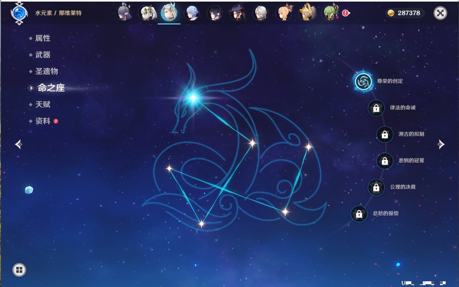Viewport: 459px width, 287px height.
Task: Open the locked 忿怒的报偿 constellation node
Action: click(x=359, y=214)
